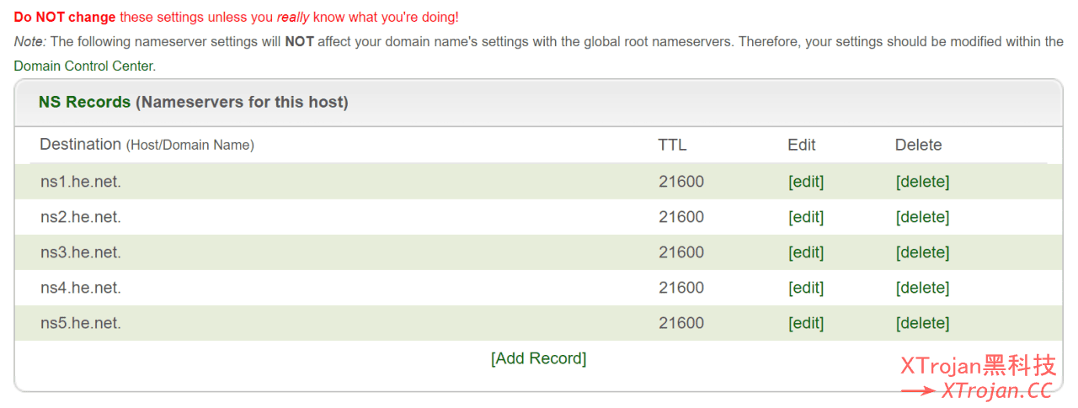Click delete for the ns4.he.net. record

922,288
